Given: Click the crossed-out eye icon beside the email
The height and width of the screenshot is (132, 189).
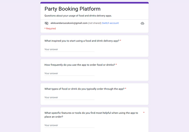Looking at the screenshot, I should (x=47, y=23).
